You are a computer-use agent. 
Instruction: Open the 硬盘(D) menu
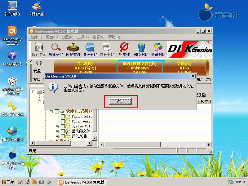click(52, 37)
